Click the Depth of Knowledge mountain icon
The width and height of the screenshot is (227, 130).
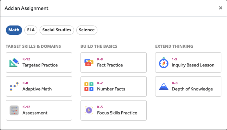pos(164,86)
